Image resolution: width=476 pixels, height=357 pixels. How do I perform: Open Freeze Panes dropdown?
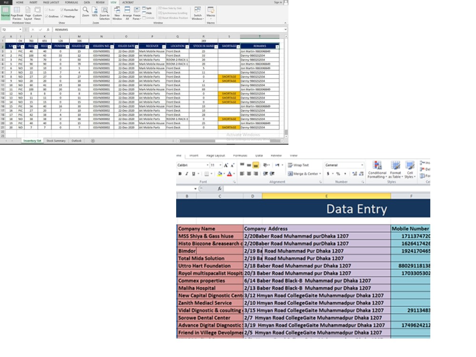click(x=137, y=13)
